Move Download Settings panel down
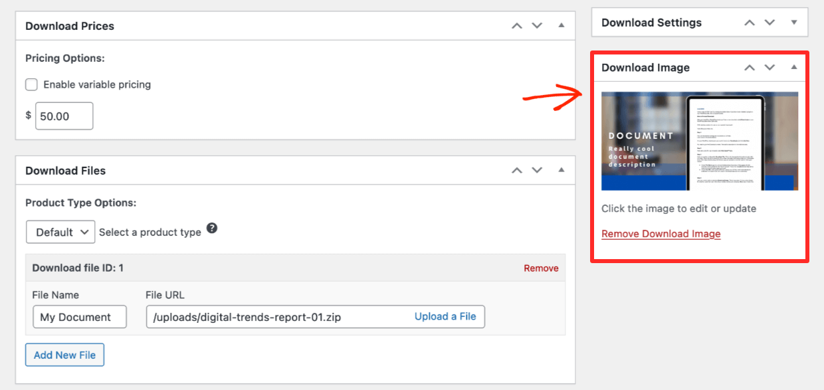The height and width of the screenshot is (390, 824). (x=770, y=23)
